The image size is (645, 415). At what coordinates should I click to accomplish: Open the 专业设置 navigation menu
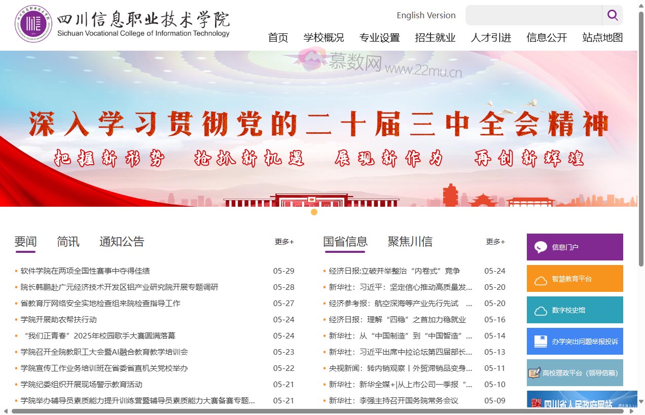(x=379, y=37)
